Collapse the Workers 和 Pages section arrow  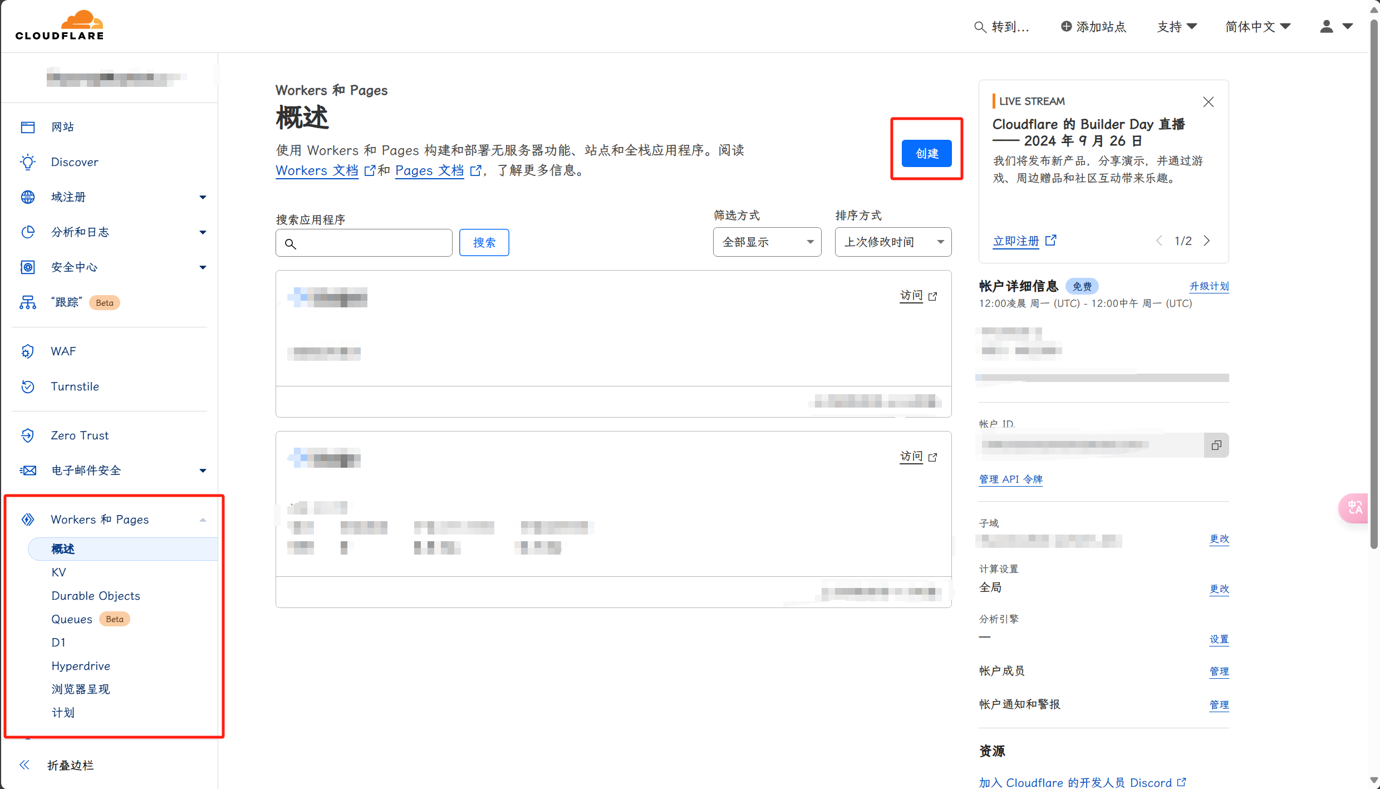pos(203,520)
